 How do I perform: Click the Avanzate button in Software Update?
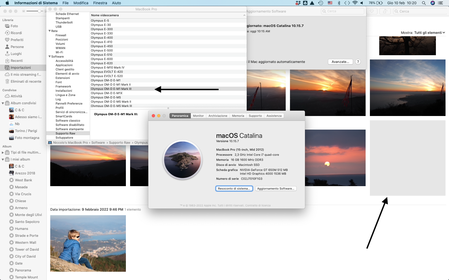340,62
